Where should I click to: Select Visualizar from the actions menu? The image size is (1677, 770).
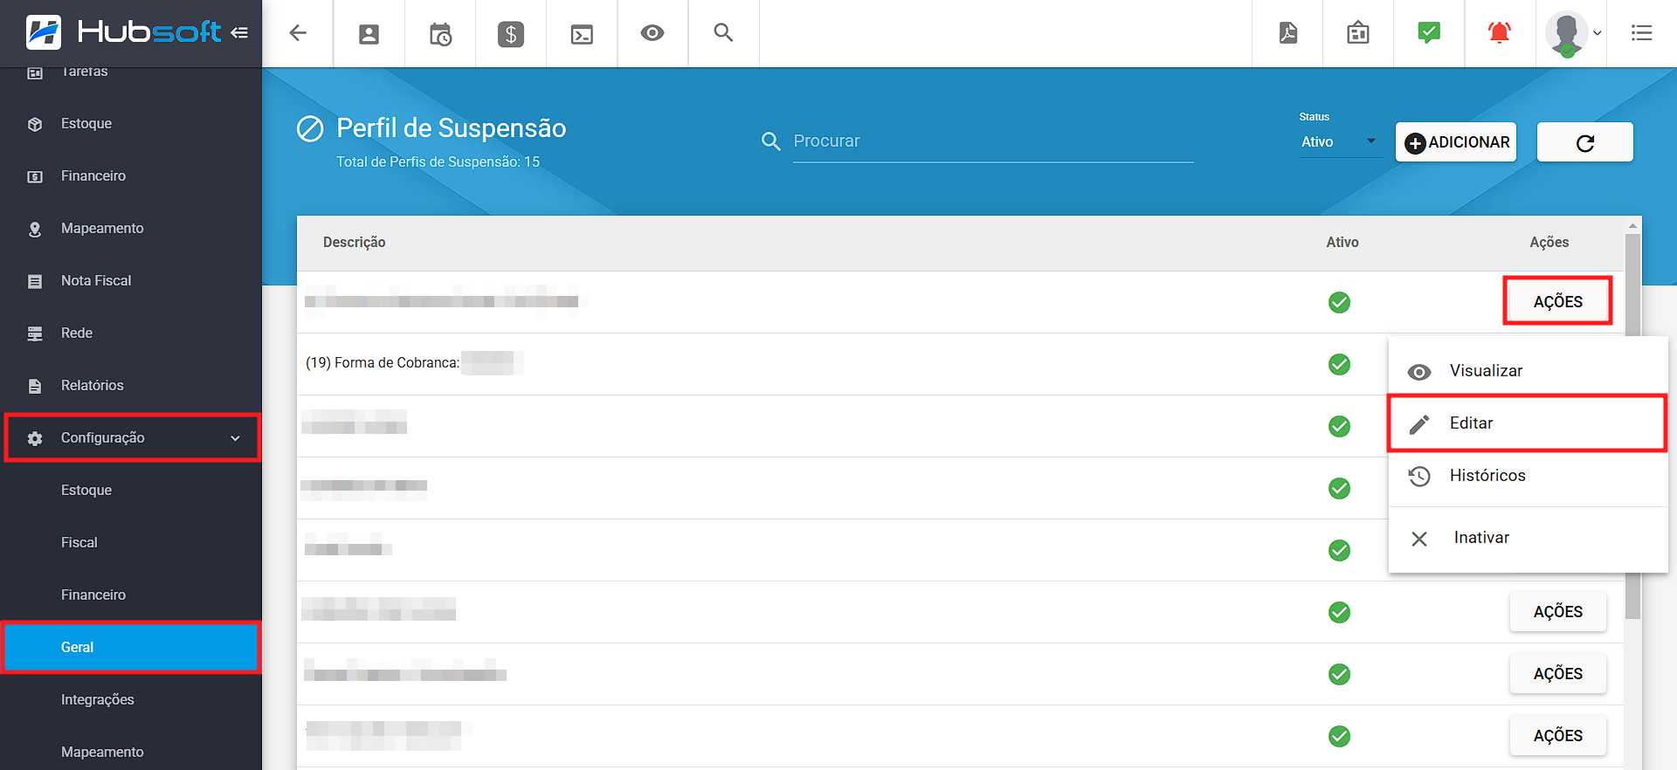click(x=1528, y=370)
